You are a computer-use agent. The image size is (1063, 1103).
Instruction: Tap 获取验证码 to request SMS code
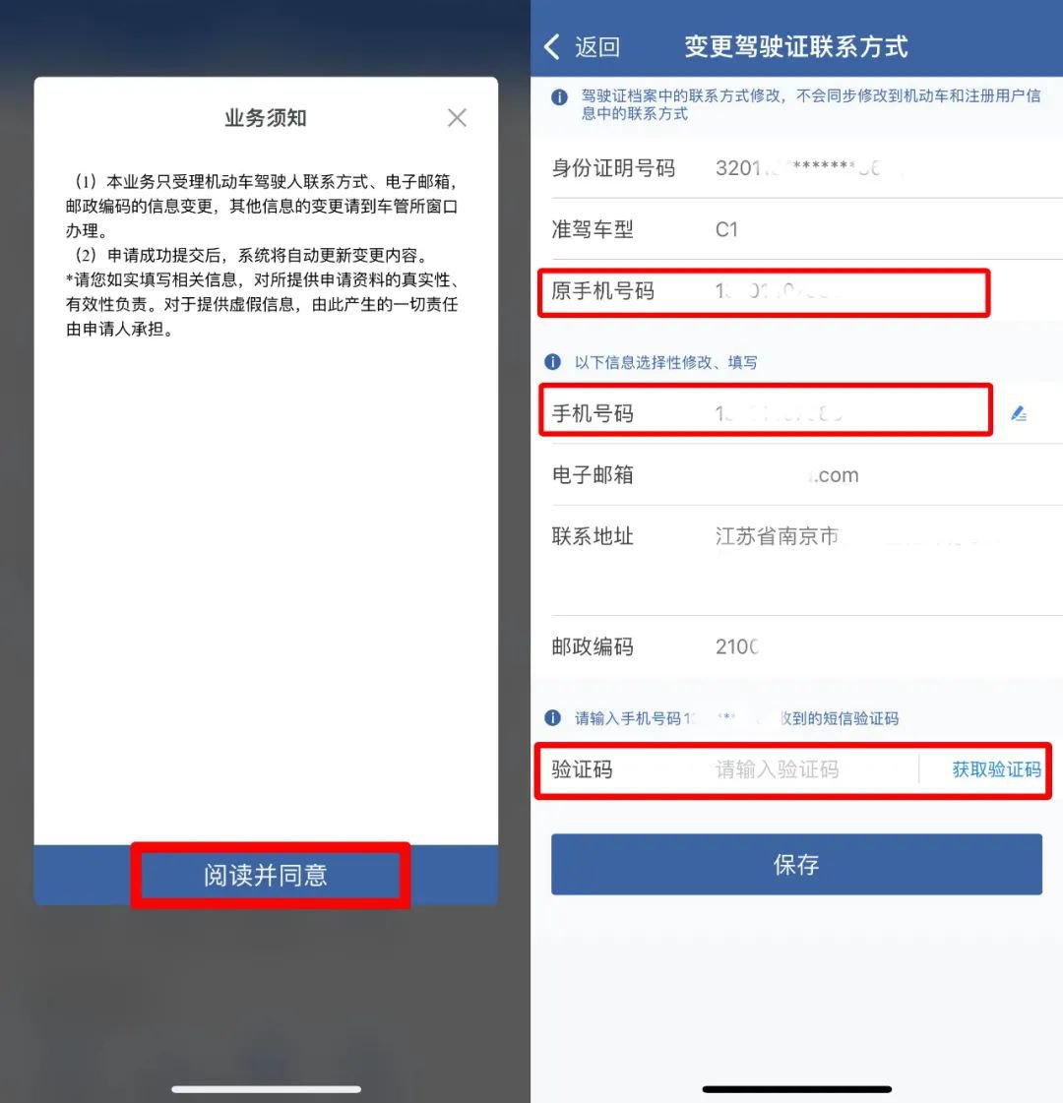(996, 768)
